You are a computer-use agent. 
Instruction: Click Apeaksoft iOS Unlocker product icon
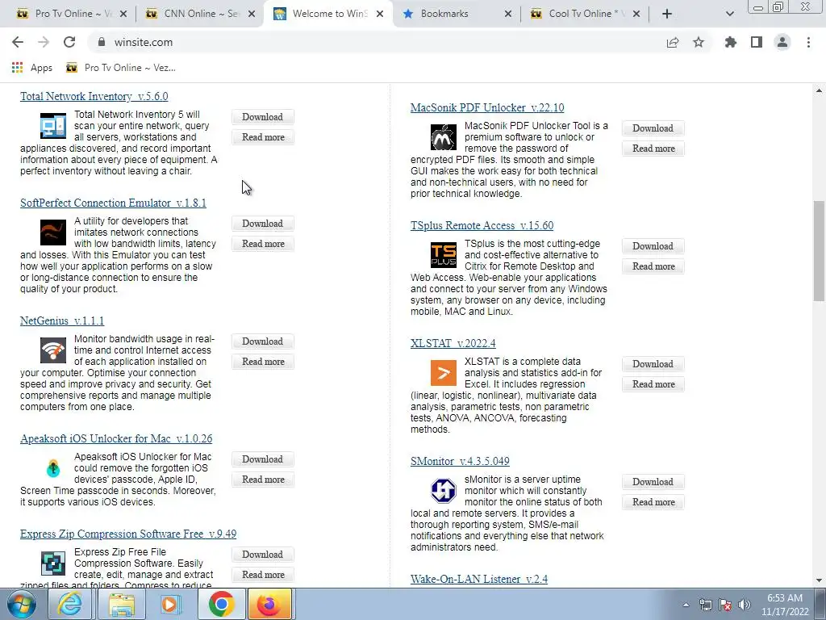coord(53,468)
